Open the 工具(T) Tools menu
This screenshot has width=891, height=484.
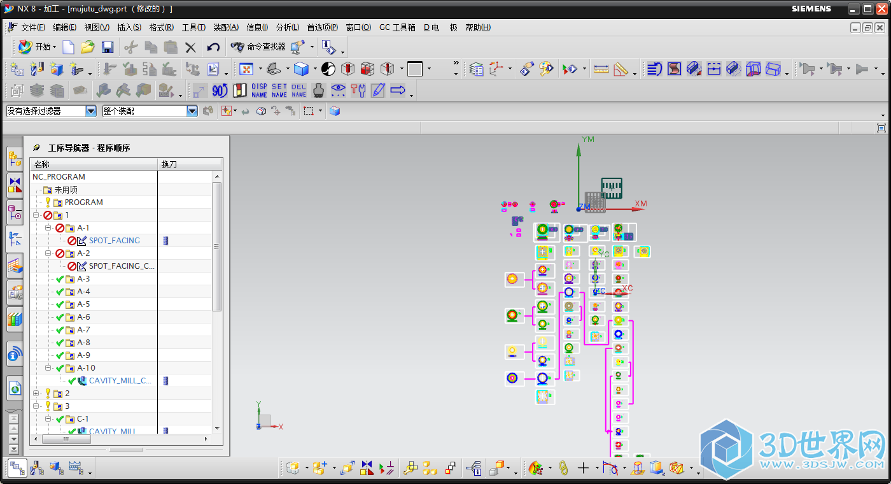pos(193,27)
